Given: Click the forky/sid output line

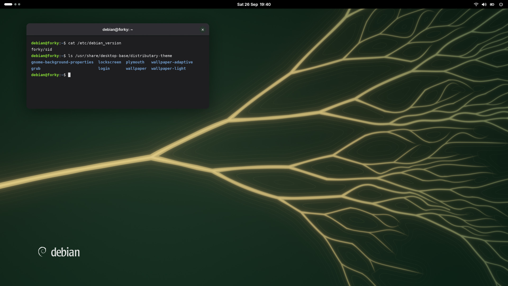Looking at the screenshot, I should click(x=42, y=50).
